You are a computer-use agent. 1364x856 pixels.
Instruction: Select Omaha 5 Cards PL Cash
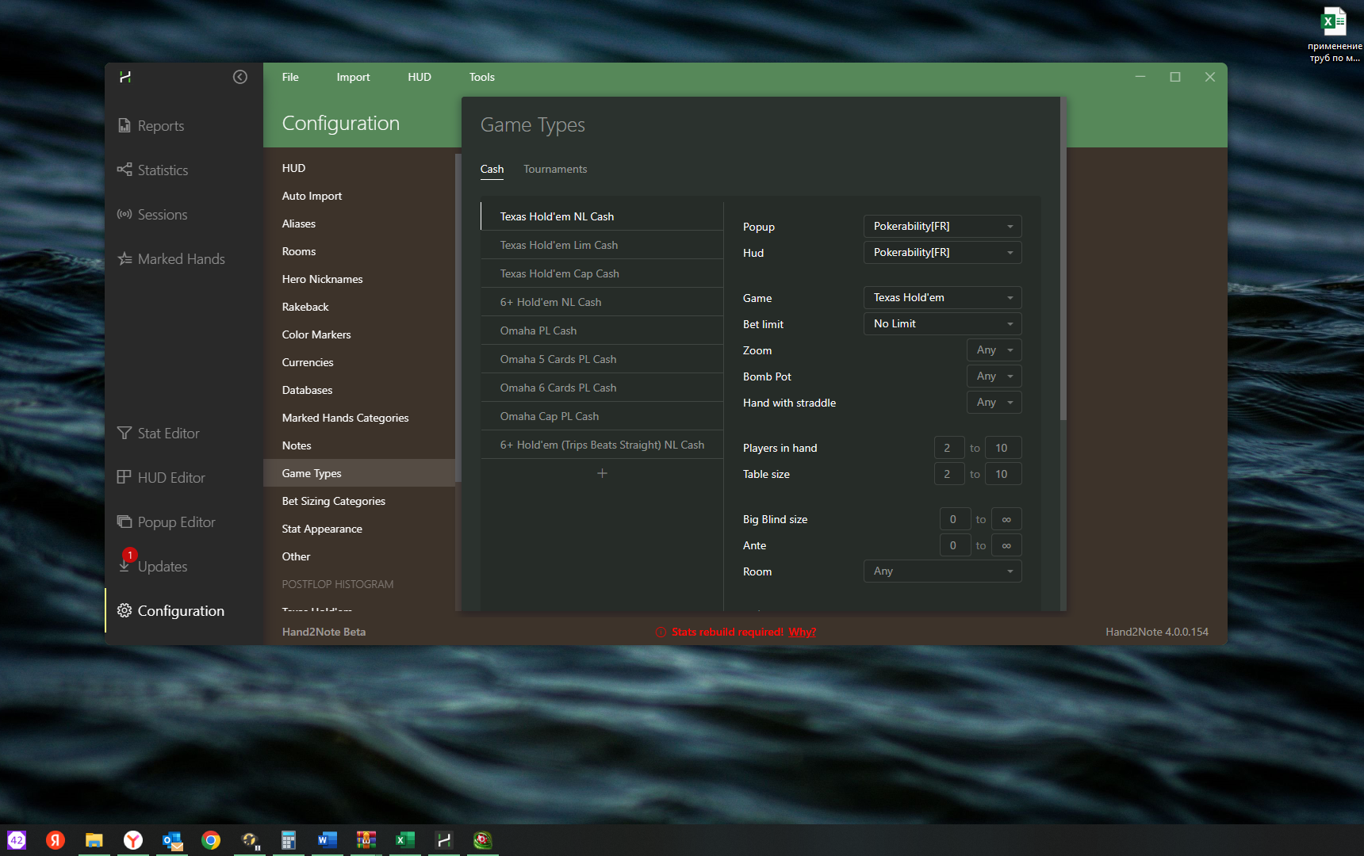[x=602, y=359]
